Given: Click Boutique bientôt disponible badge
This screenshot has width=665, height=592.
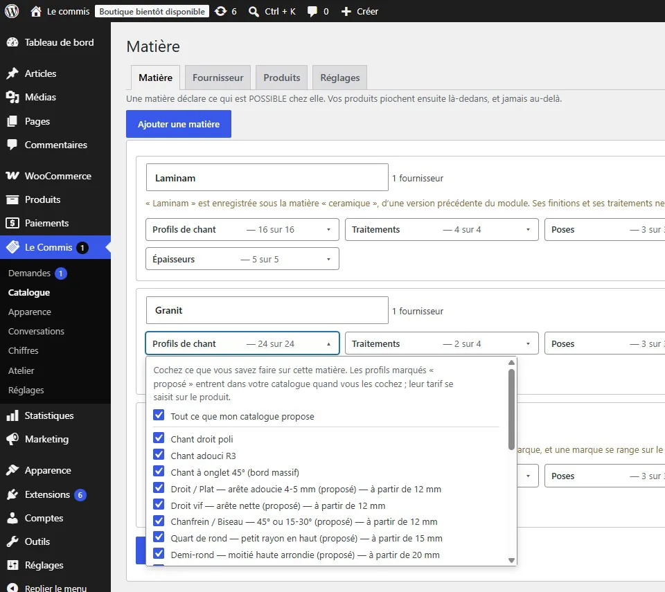Looking at the screenshot, I should (x=152, y=12).
